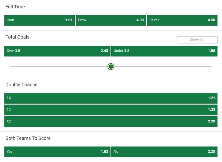Bet Yes on Both Teams To Score
This screenshot has width=222, height=162.
pyautogui.click(x=57, y=152)
